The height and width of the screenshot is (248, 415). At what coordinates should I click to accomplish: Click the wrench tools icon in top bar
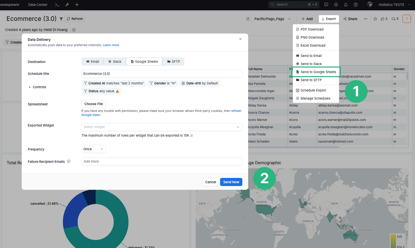67,5
